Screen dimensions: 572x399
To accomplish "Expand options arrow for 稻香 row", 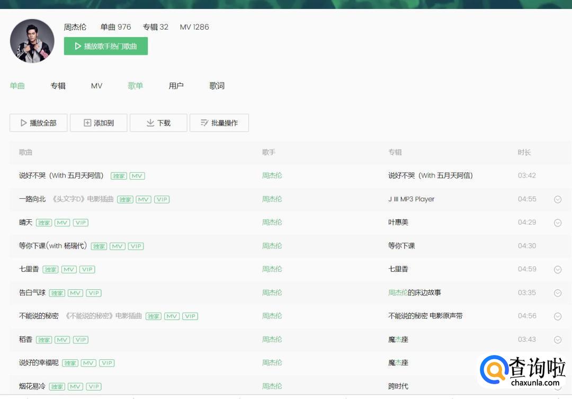I will coord(558,340).
